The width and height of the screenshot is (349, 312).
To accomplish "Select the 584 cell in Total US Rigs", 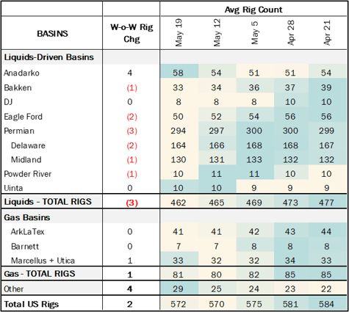I will [x=326, y=304].
